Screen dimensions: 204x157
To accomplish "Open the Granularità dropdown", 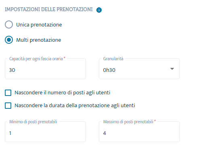I will [x=139, y=69].
